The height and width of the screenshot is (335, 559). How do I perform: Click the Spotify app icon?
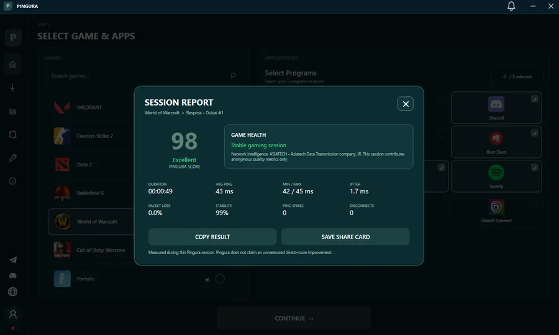pyautogui.click(x=496, y=173)
